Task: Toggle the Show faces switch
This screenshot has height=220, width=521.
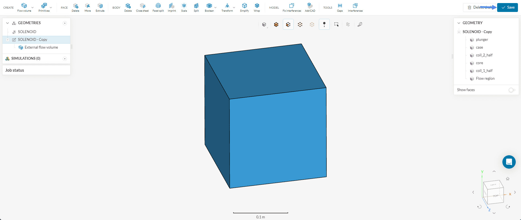Action: (512, 90)
